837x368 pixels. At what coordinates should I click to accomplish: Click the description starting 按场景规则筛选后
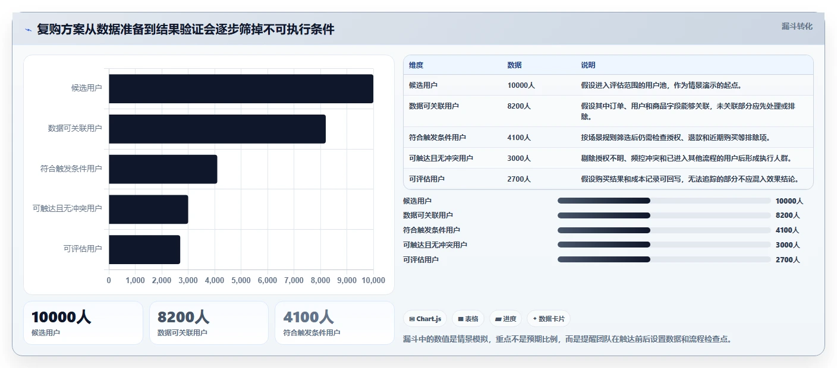point(676,138)
